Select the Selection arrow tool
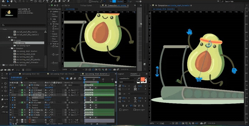 (7, 2)
